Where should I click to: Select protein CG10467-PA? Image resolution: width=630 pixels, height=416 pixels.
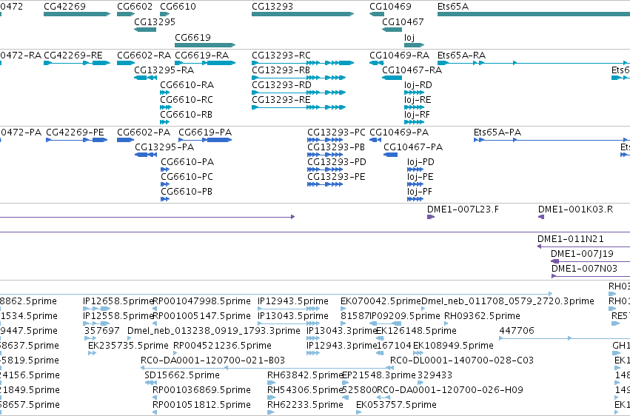click(391, 155)
